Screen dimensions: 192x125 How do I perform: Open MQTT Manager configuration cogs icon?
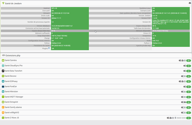182,97
